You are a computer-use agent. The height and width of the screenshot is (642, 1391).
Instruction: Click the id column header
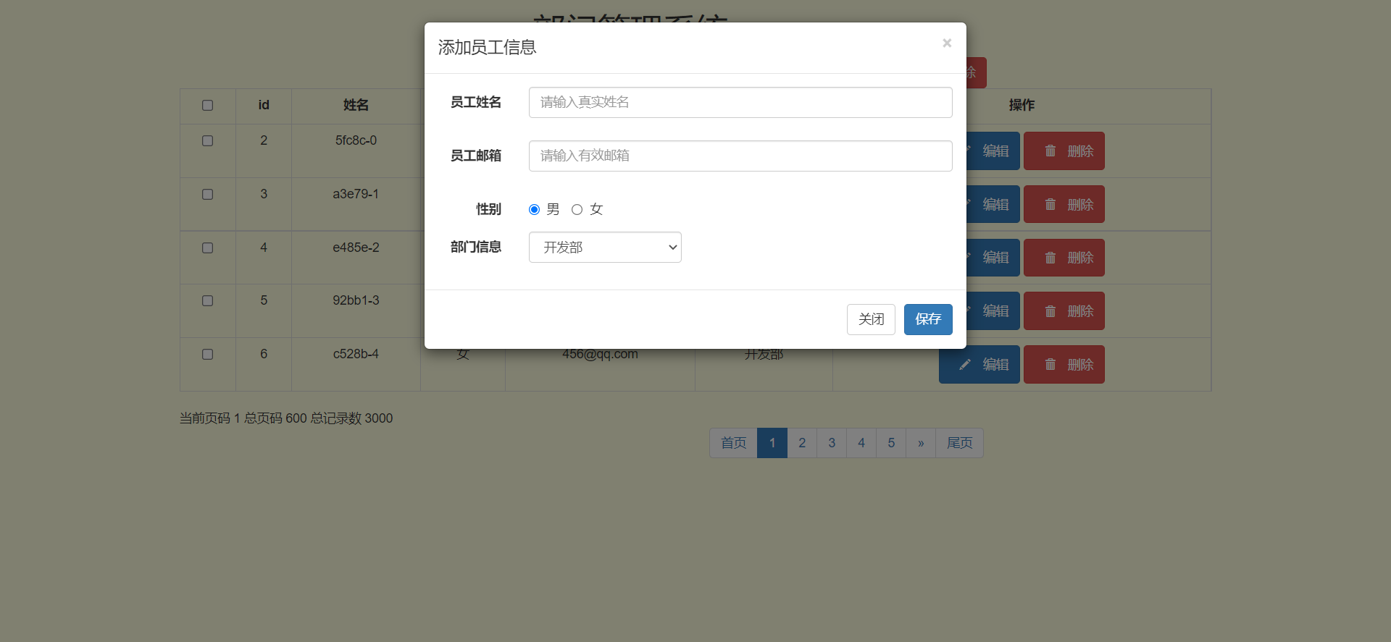point(264,105)
